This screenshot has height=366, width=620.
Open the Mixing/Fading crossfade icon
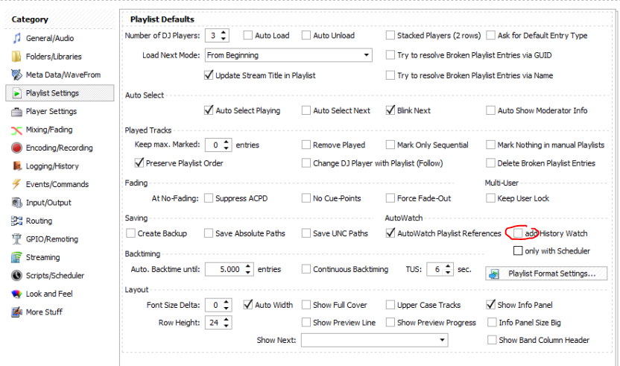(16, 130)
